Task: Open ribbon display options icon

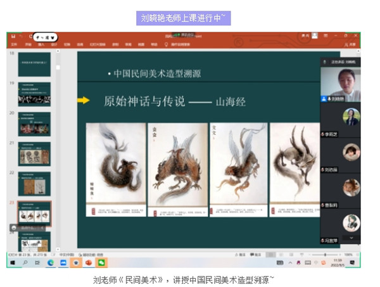Action: [326, 35]
